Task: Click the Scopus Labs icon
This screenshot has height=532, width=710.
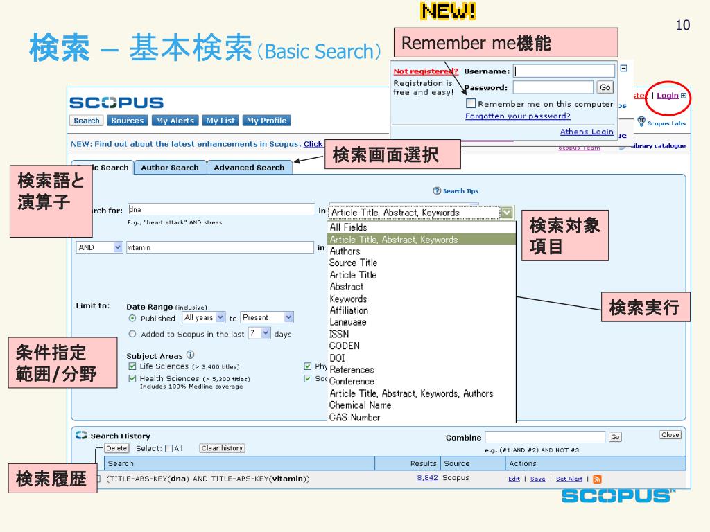Action: [x=641, y=121]
